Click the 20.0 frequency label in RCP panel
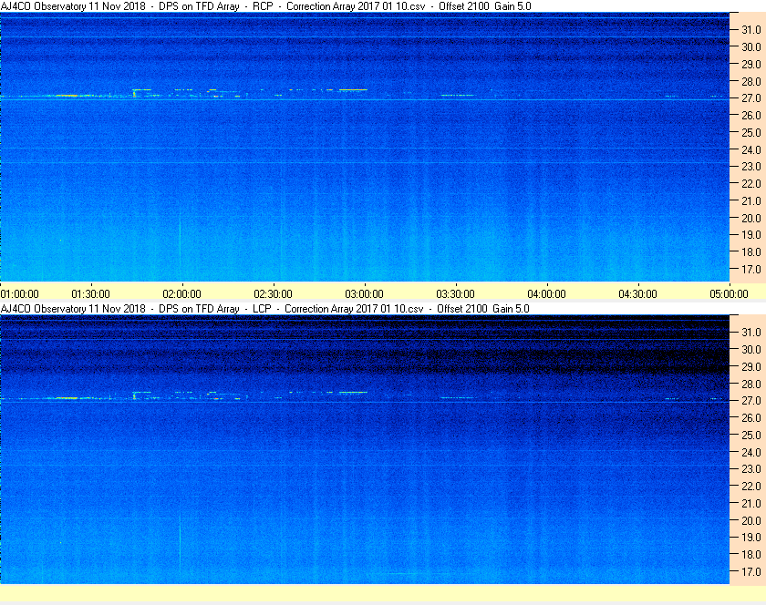Image resolution: width=766 pixels, height=605 pixels. click(x=751, y=218)
